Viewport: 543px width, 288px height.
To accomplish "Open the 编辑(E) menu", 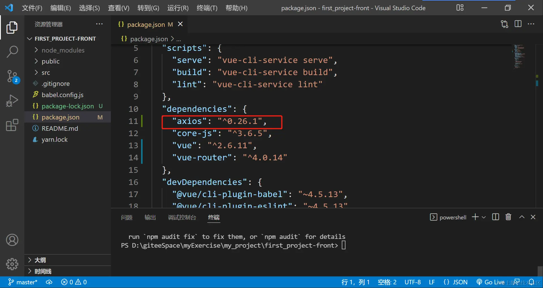I will (61, 8).
